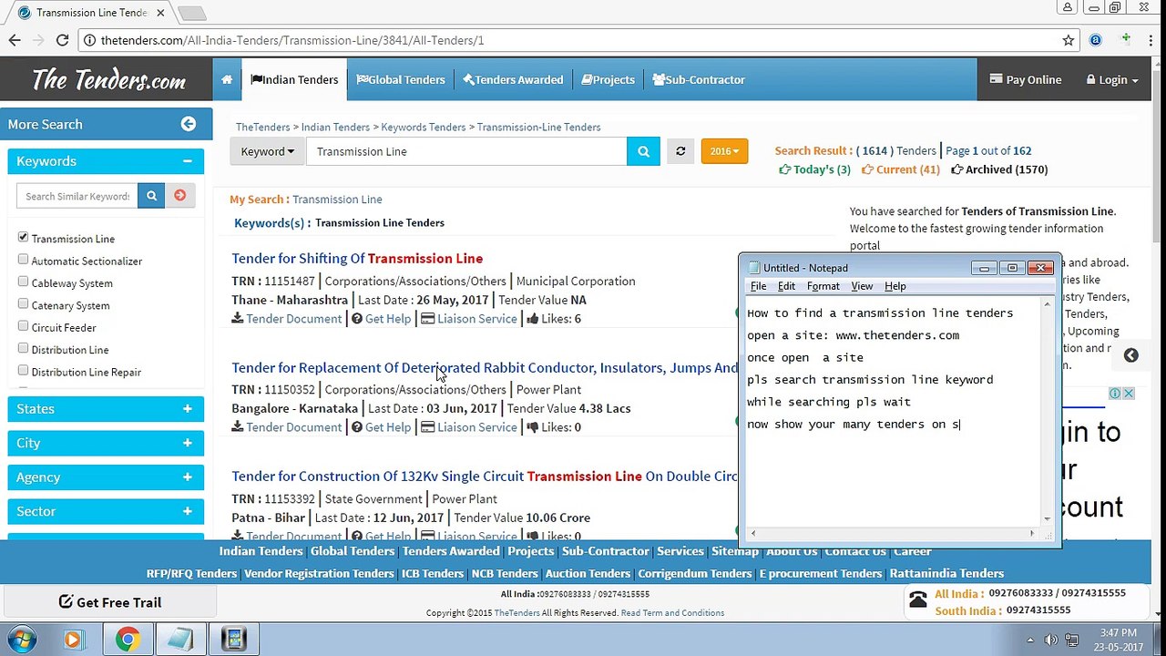
Task: Click the blue search magnifier button
Action: [643, 151]
